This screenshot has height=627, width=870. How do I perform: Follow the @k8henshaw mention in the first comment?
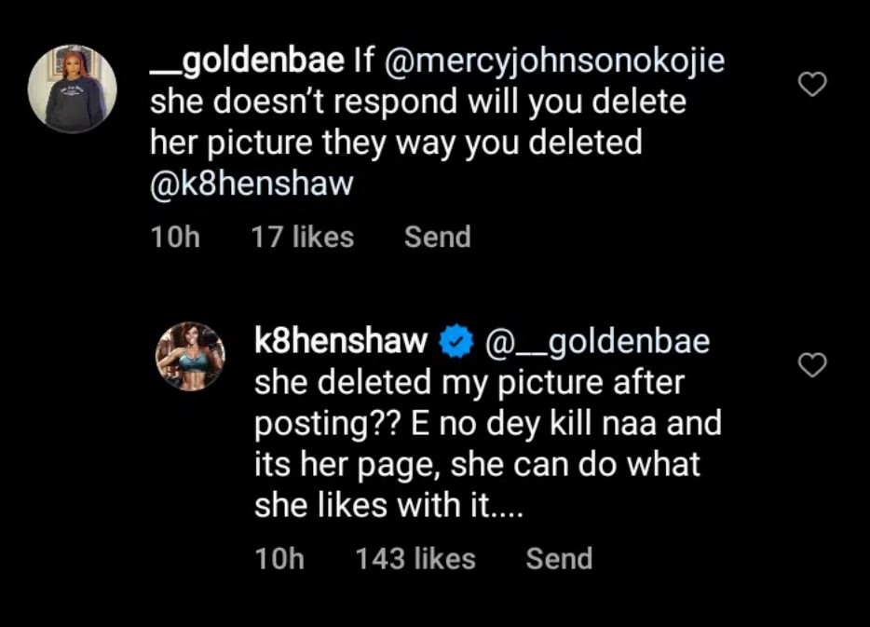(251, 184)
